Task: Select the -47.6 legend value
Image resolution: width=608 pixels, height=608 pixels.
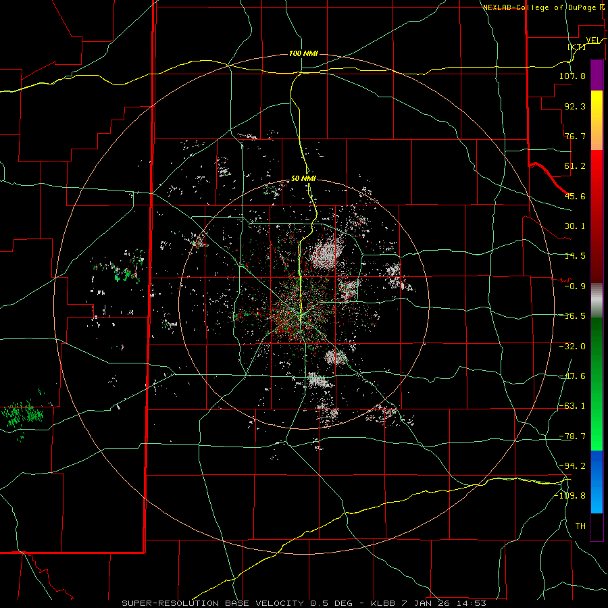Action: click(572, 376)
